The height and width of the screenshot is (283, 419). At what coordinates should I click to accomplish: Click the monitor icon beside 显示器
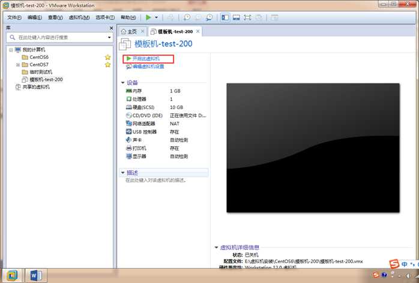(x=128, y=156)
